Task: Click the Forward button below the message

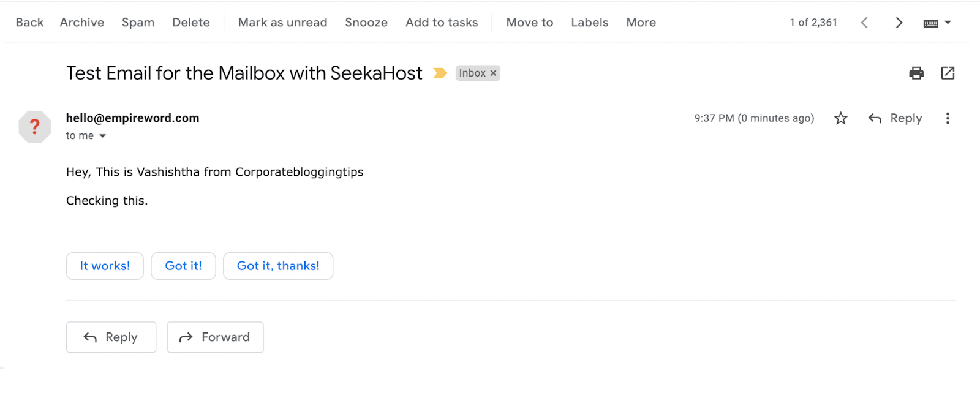Action: [x=215, y=337]
